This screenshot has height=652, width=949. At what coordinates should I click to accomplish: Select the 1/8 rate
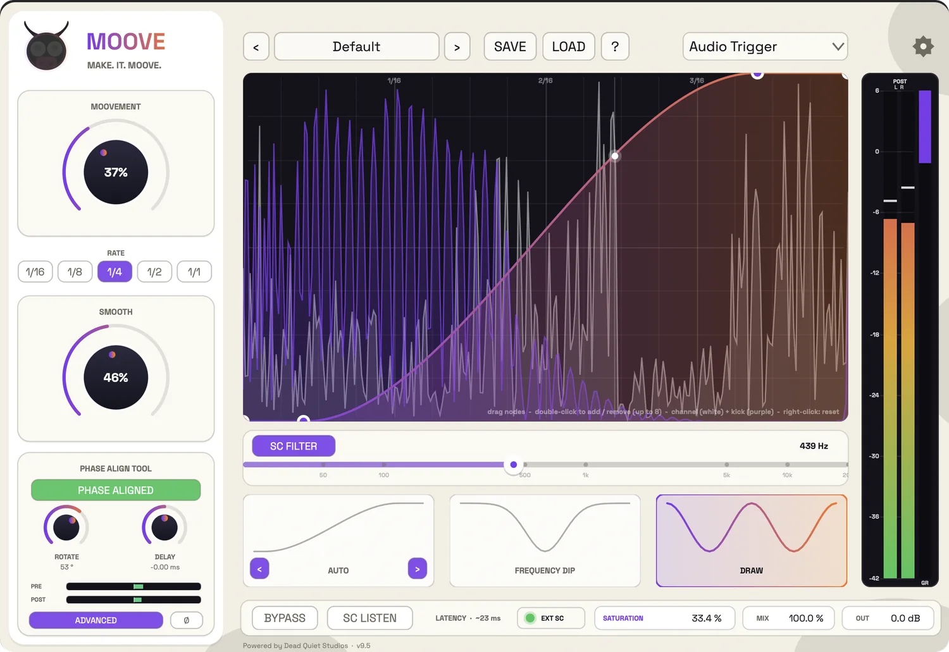coord(75,272)
